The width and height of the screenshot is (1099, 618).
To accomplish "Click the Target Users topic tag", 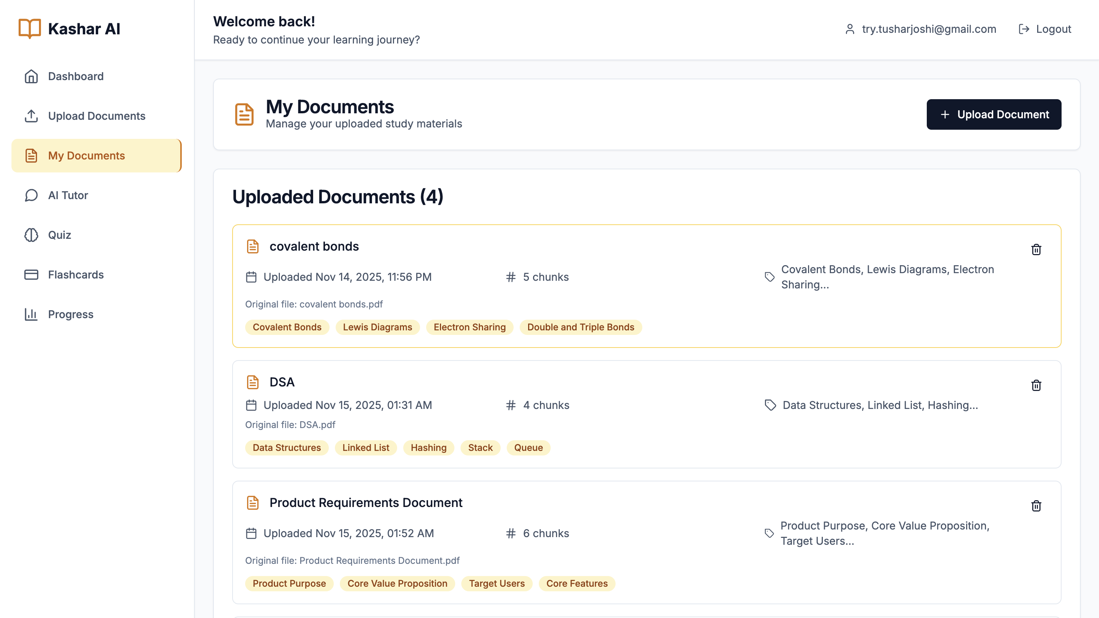I will pyautogui.click(x=497, y=584).
